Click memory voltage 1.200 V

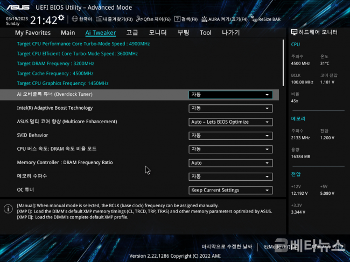pos(327,138)
